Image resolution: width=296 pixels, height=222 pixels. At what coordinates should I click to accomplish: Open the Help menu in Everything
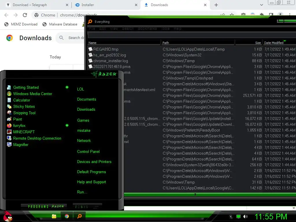pos(177,29)
